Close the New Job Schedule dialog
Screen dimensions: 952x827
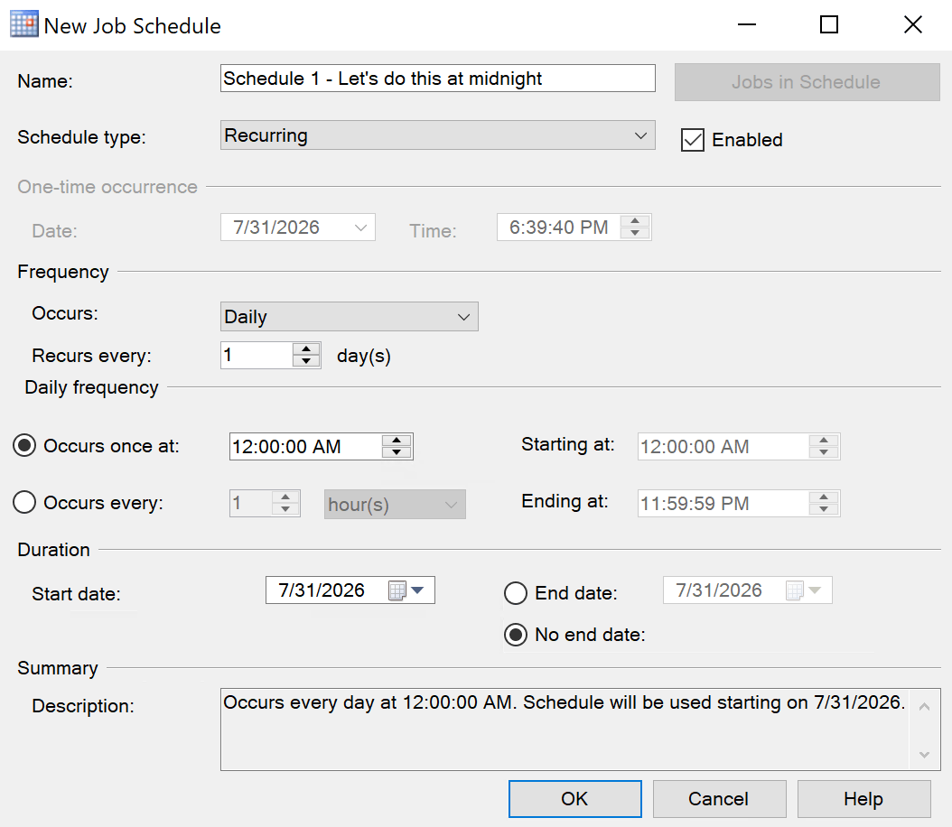(912, 25)
